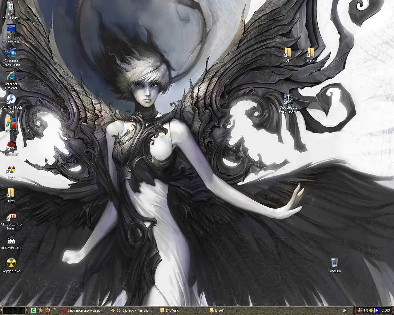Select the Internet Explorer desktop icon

[x=11, y=76]
